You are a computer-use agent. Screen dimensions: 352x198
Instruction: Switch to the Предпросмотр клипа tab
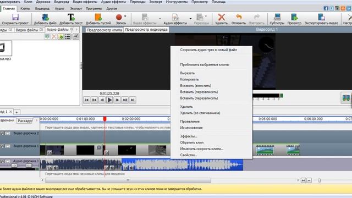pos(105,30)
